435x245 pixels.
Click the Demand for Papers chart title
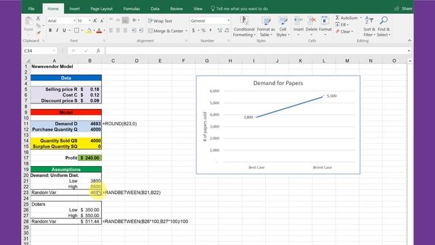[278, 83]
